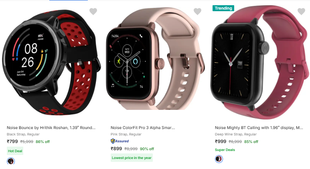Click the Super Deals label
The height and width of the screenshot is (169, 310).
(225, 150)
